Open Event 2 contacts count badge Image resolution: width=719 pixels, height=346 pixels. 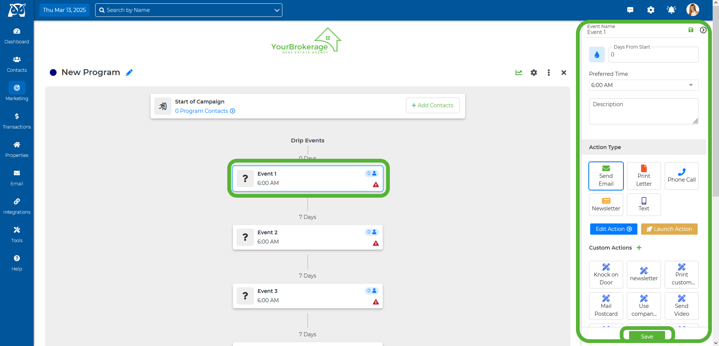pyautogui.click(x=372, y=232)
